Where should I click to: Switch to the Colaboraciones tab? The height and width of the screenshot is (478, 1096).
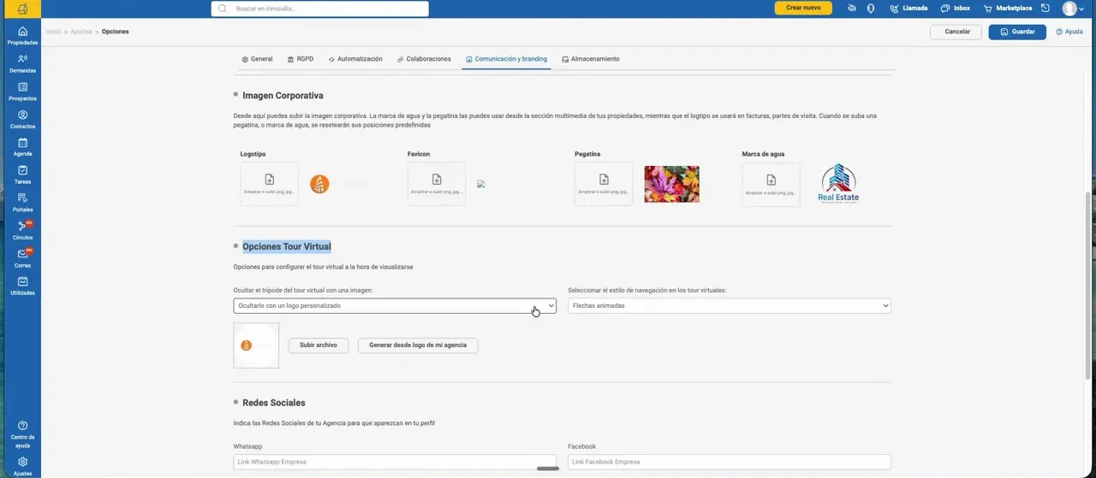(424, 59)
